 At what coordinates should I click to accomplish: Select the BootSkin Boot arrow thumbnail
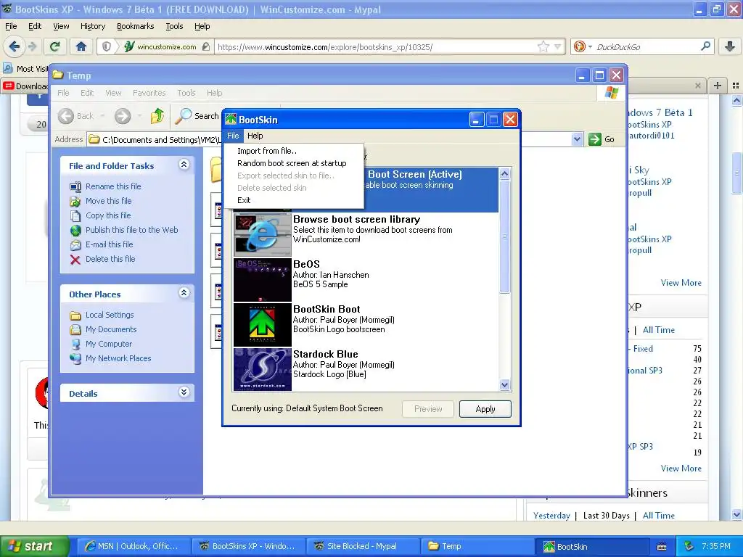263,325
